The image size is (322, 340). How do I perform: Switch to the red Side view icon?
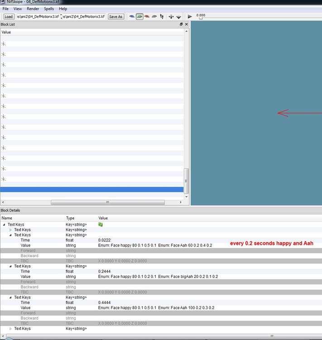[x=147, y=16]
